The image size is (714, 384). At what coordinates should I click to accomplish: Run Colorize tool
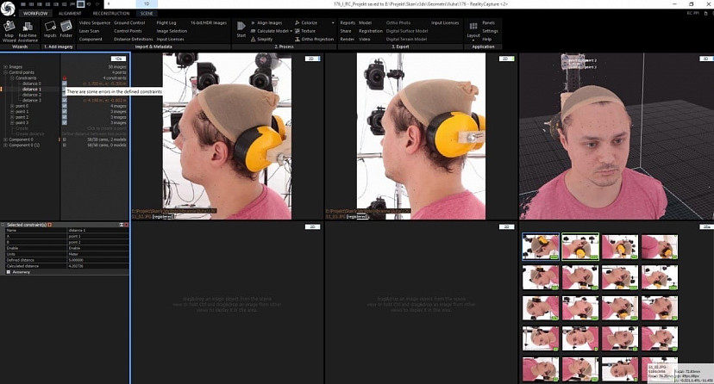306,22
